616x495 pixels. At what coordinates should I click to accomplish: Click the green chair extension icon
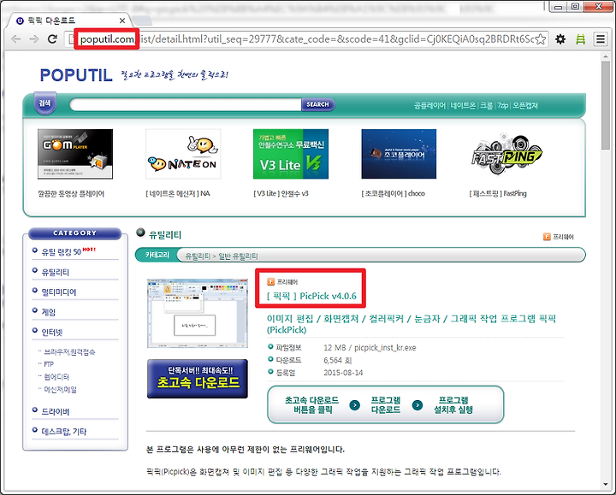tap(581, 39)
